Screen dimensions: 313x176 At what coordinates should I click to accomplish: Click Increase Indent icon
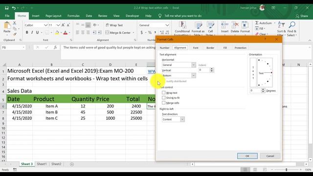(99, 32)
